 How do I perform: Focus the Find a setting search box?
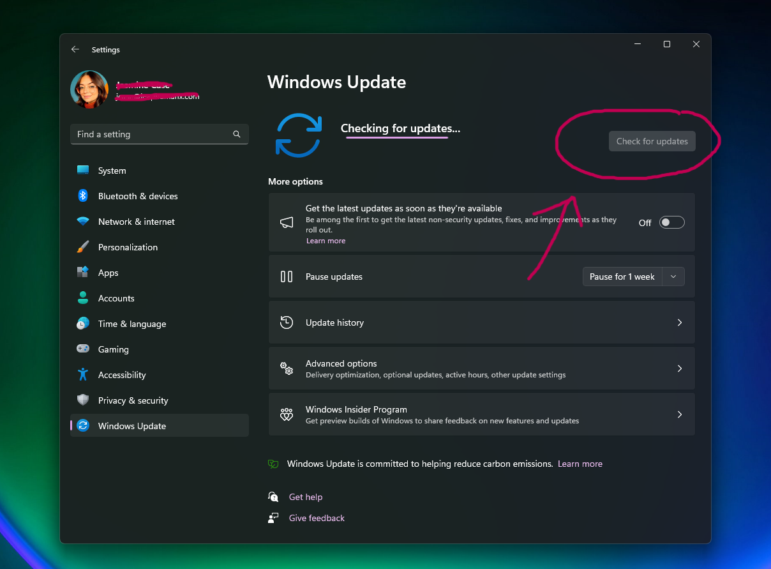pyautogui.click(x=160, y=134)
